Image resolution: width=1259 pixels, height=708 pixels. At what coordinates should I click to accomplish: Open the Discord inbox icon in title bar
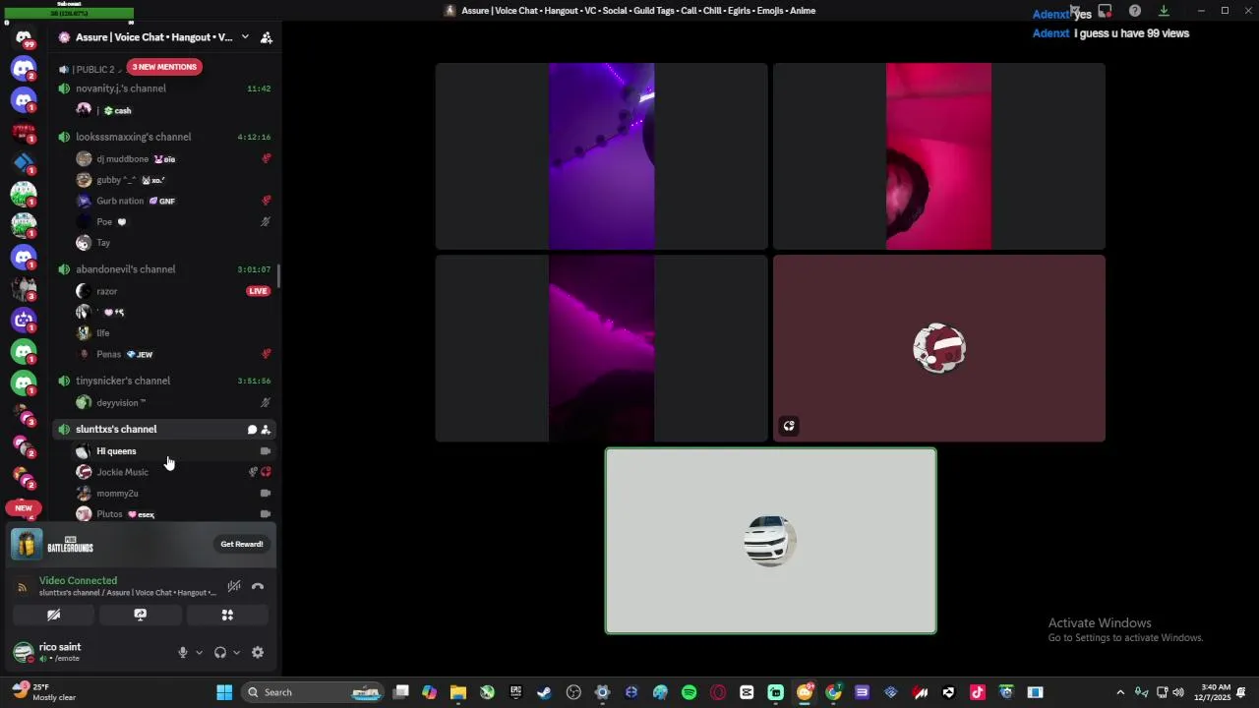[x=1105, y=11]
